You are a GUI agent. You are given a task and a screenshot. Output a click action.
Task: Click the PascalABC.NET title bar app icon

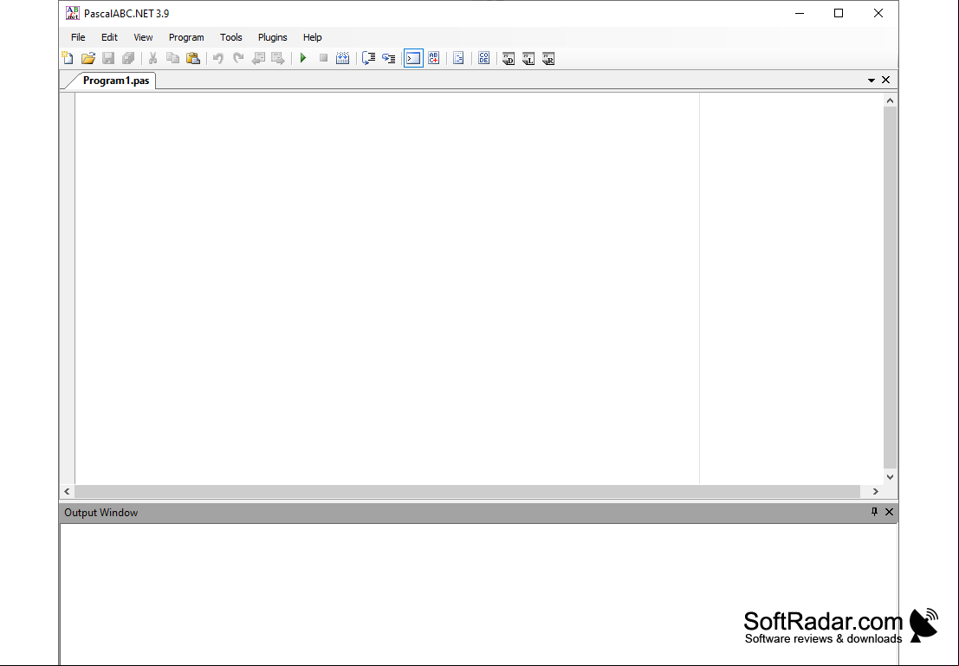point(73,13)
